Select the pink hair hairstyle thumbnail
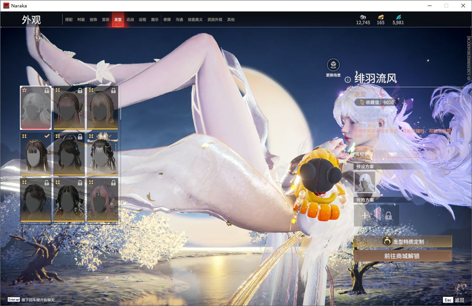This screenshot has height=306, width=472. [x=102, y=200]
